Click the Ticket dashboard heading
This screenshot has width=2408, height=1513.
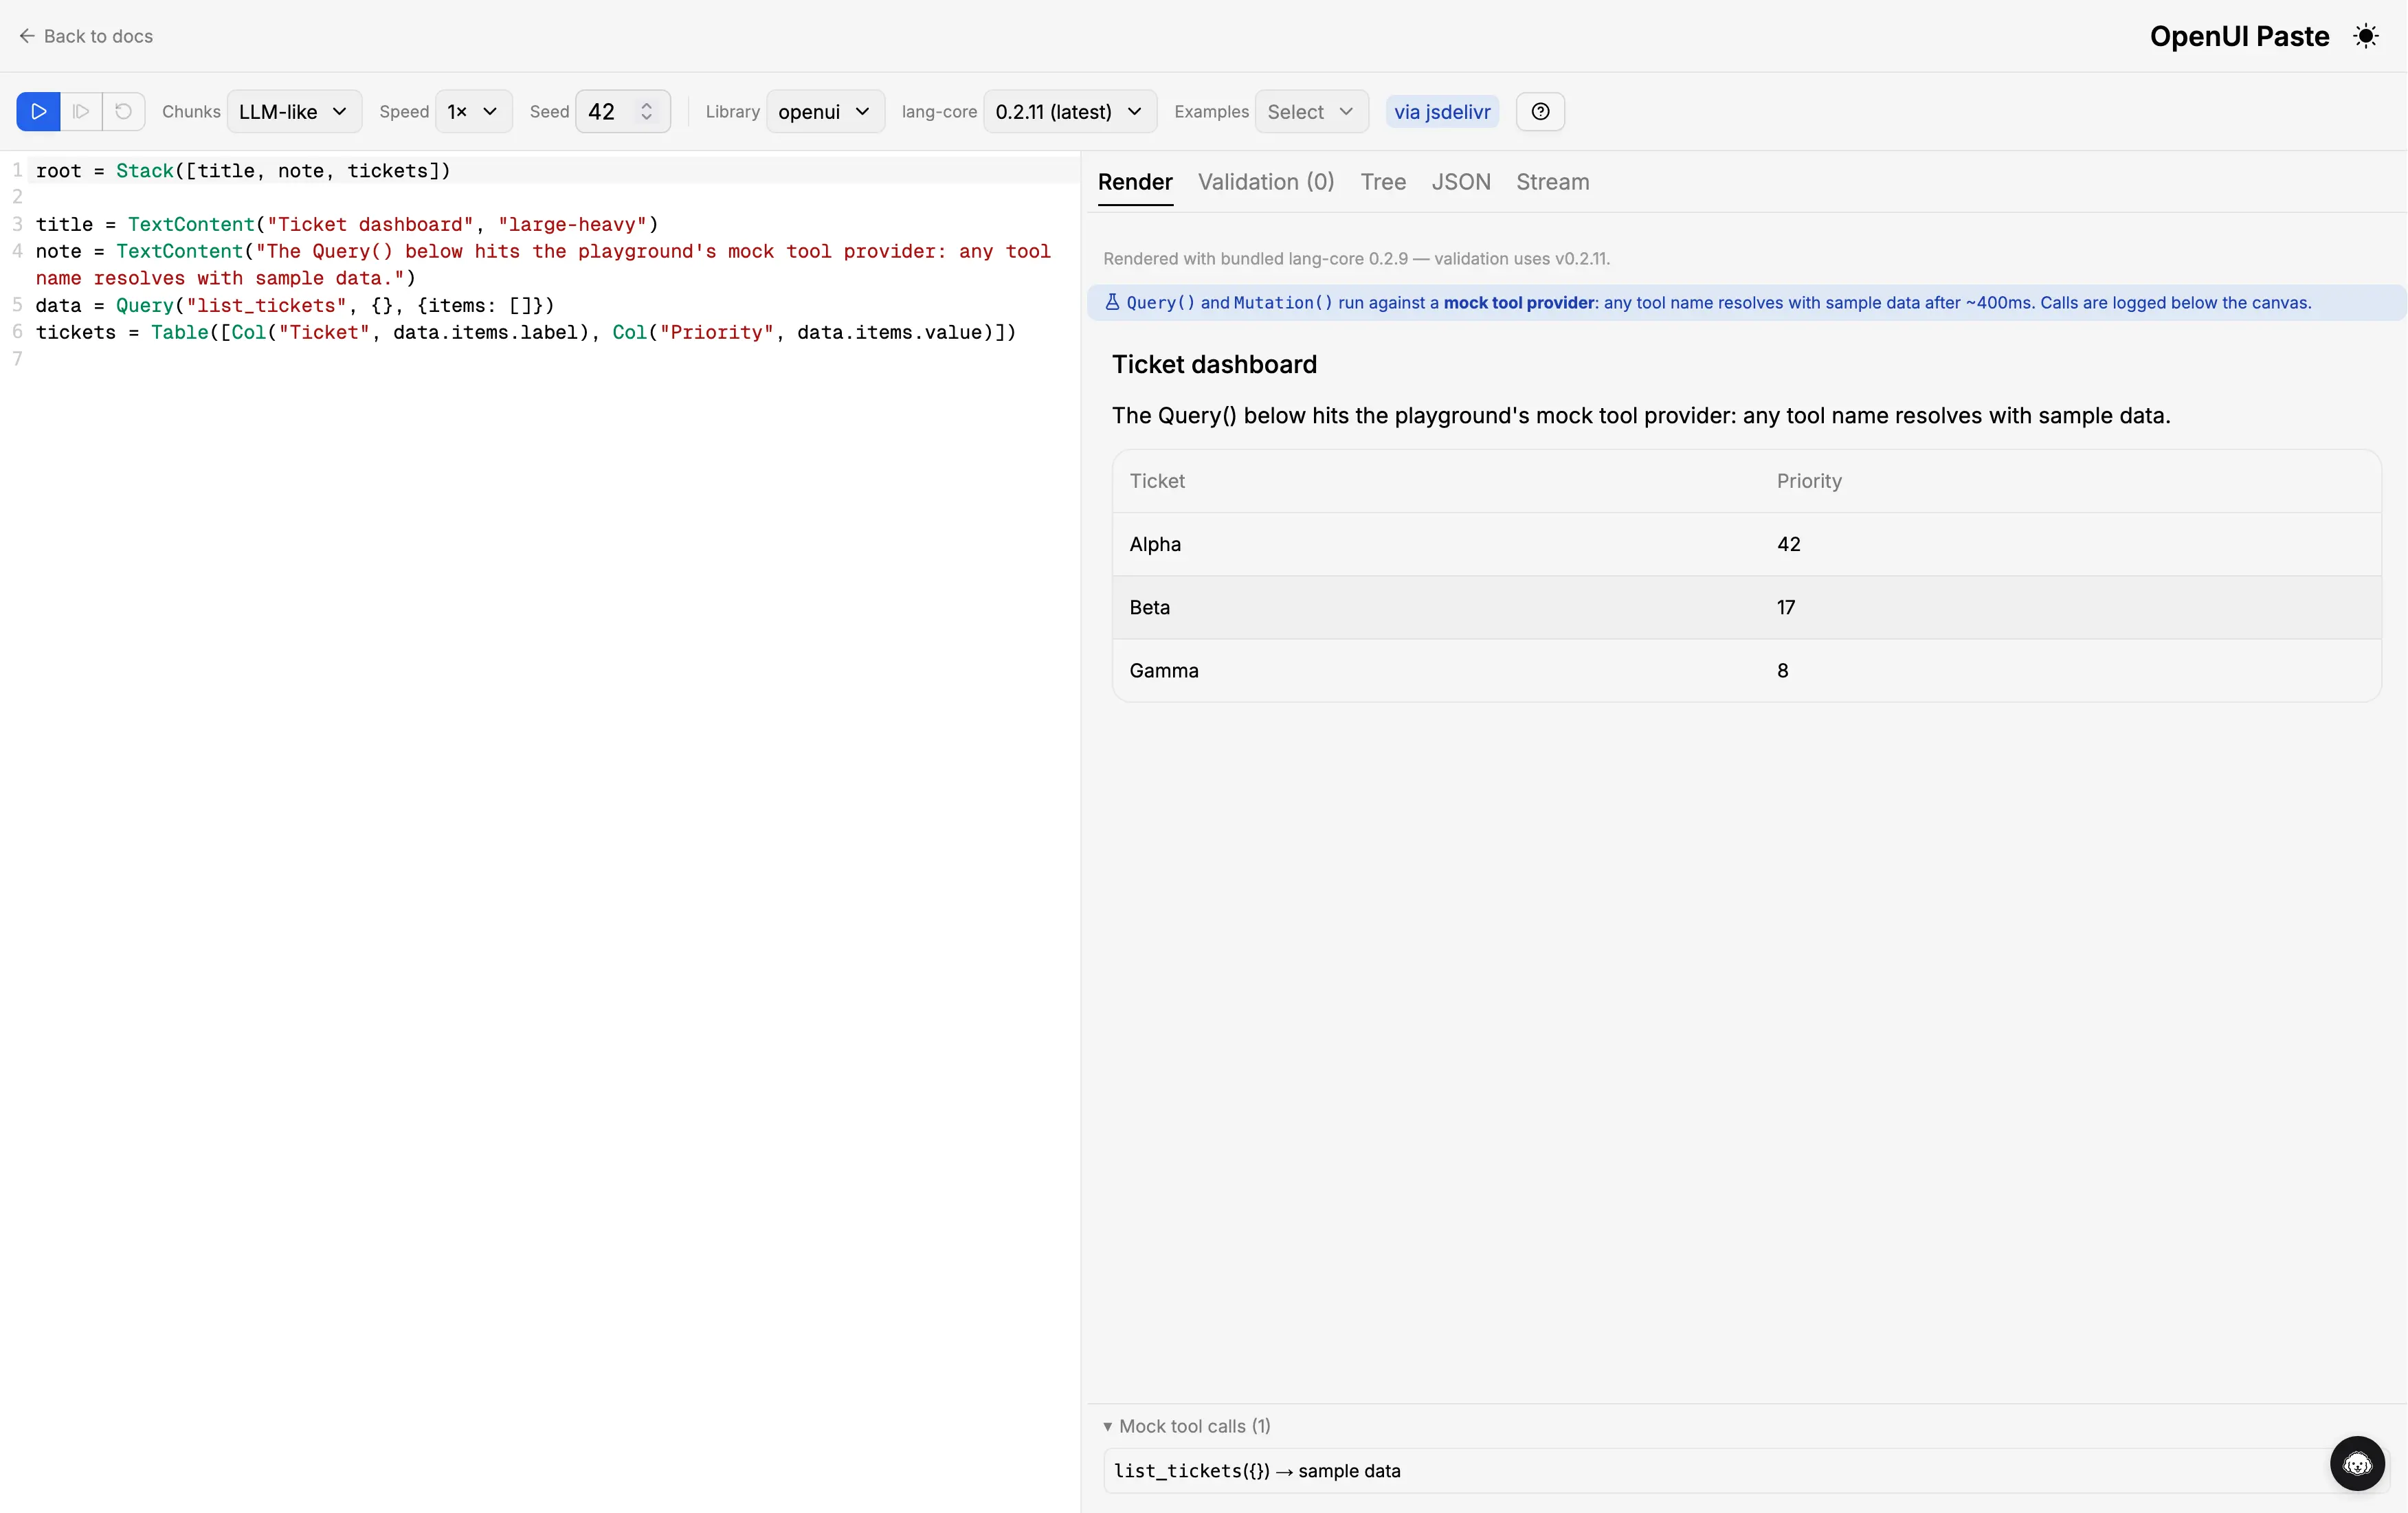[x=1214, y=364]
